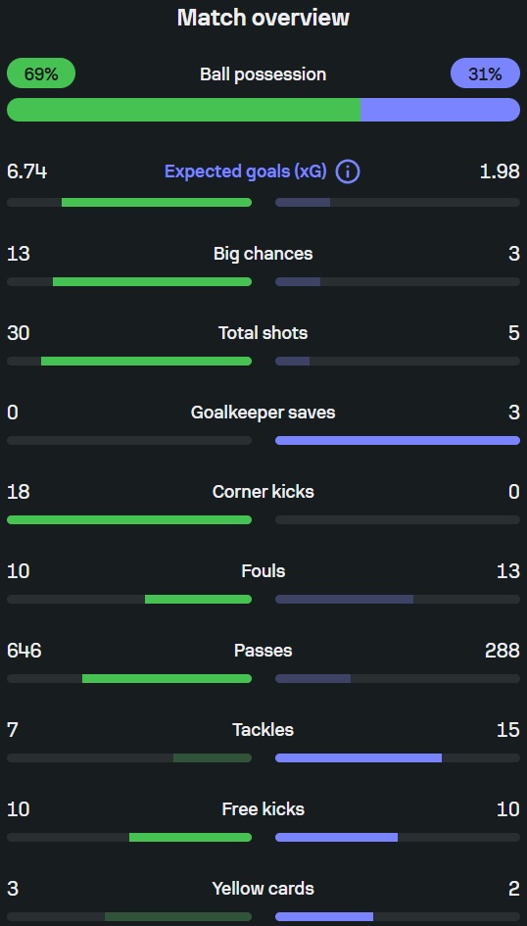This screenshot has width=527, height=926.
Task: Click the Passes stat label
Action: coord(263,651)
